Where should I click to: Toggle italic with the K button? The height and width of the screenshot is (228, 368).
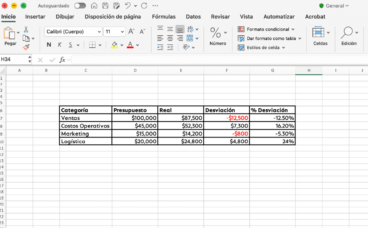point(60,45)
